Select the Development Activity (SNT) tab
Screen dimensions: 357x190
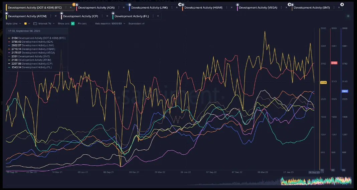[x=312, y=7]
